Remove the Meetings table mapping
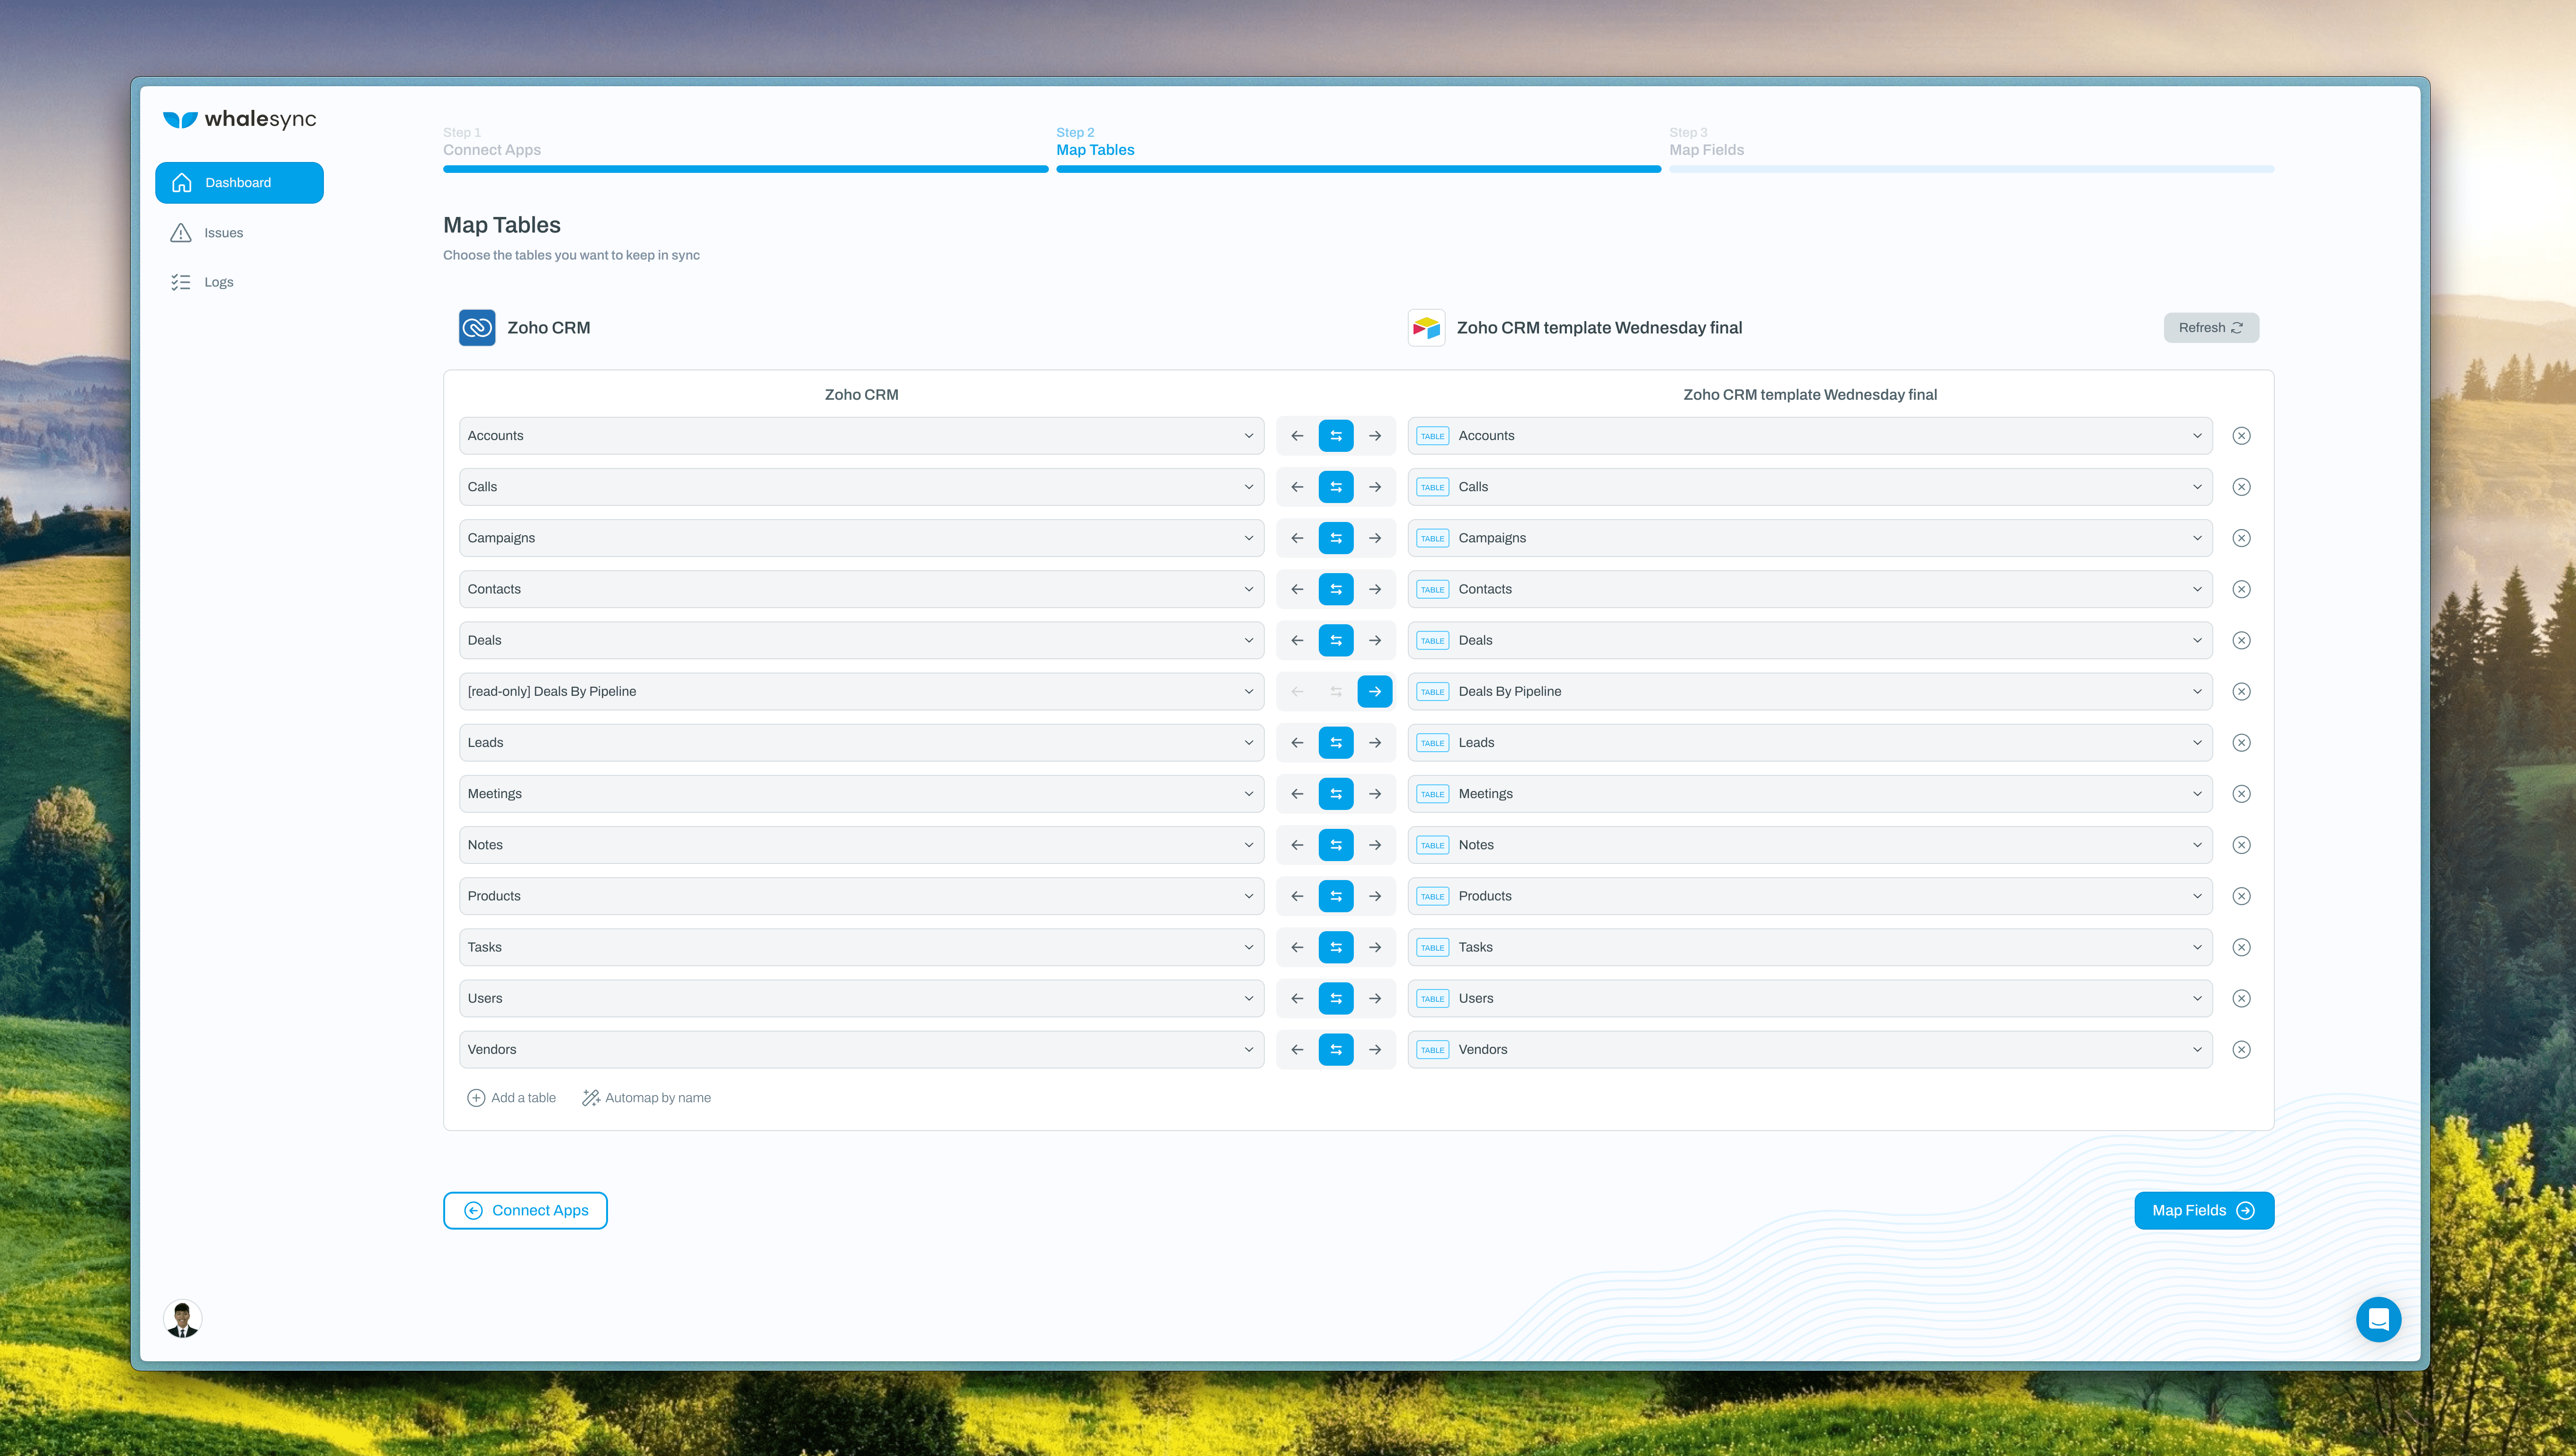Viewport: 2576px width, 1456px height. tap(2241, 794)
